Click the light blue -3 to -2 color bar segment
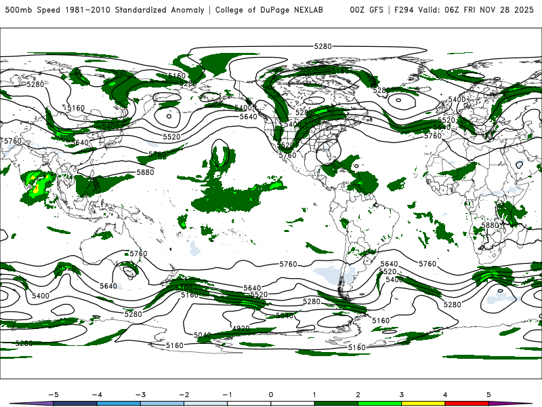542x407 pixels. (162, 404)
